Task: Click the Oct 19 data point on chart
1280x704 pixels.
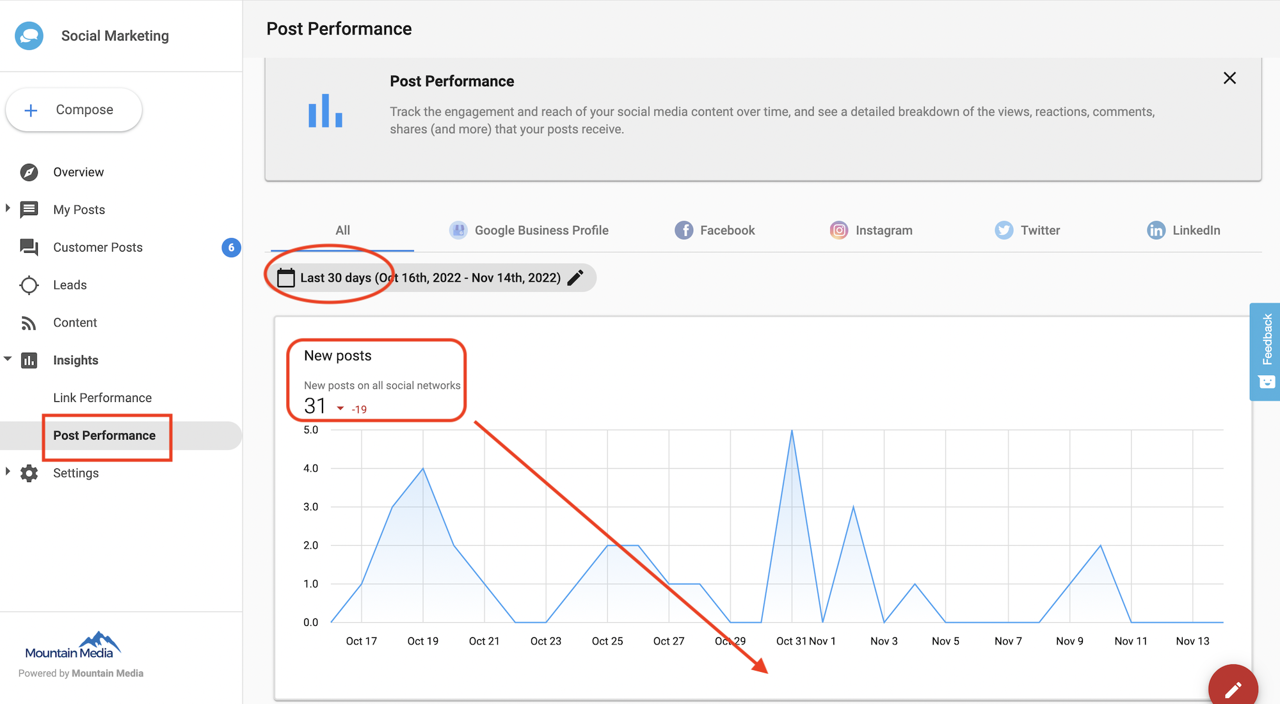Action: pos(423,468)
